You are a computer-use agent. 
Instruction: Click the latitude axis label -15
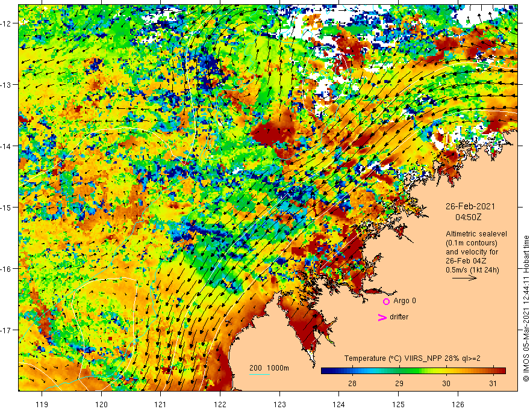point(6,207)
